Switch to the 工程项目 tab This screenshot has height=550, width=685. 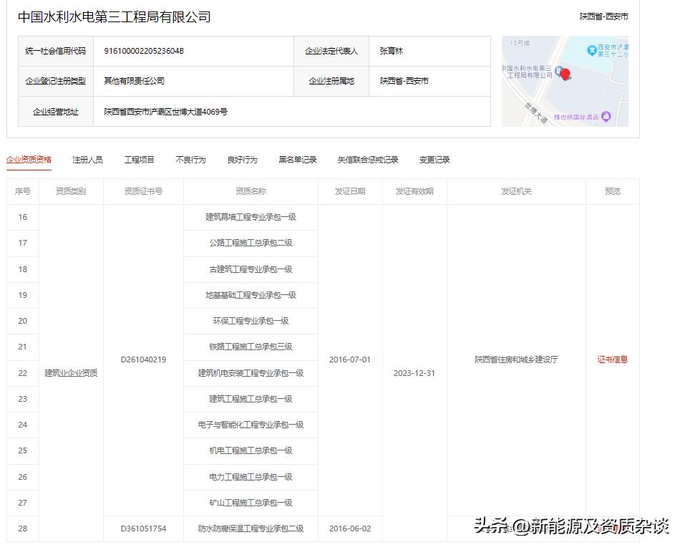138,160
